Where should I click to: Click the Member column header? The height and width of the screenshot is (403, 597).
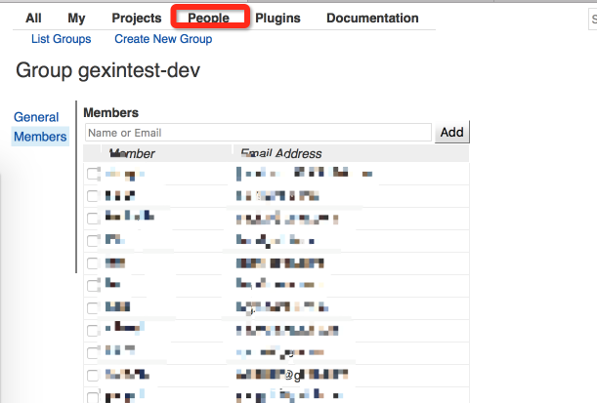point(132,153)
